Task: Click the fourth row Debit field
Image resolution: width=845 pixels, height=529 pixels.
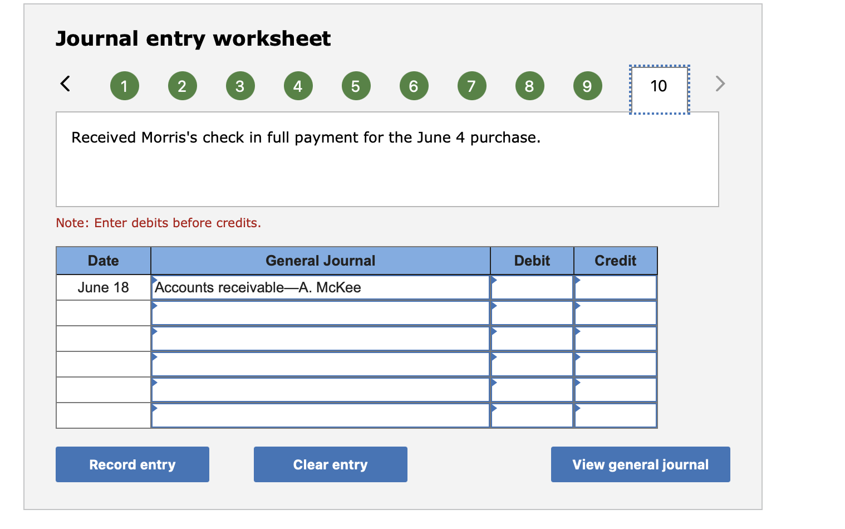Action: coord(532,364)
